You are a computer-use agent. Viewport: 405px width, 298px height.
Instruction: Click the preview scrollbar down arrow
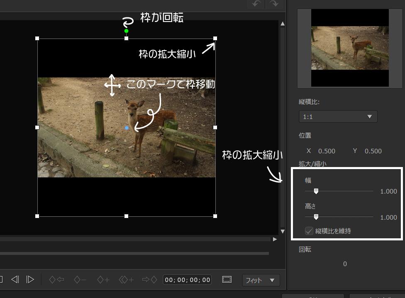(283, 231)
